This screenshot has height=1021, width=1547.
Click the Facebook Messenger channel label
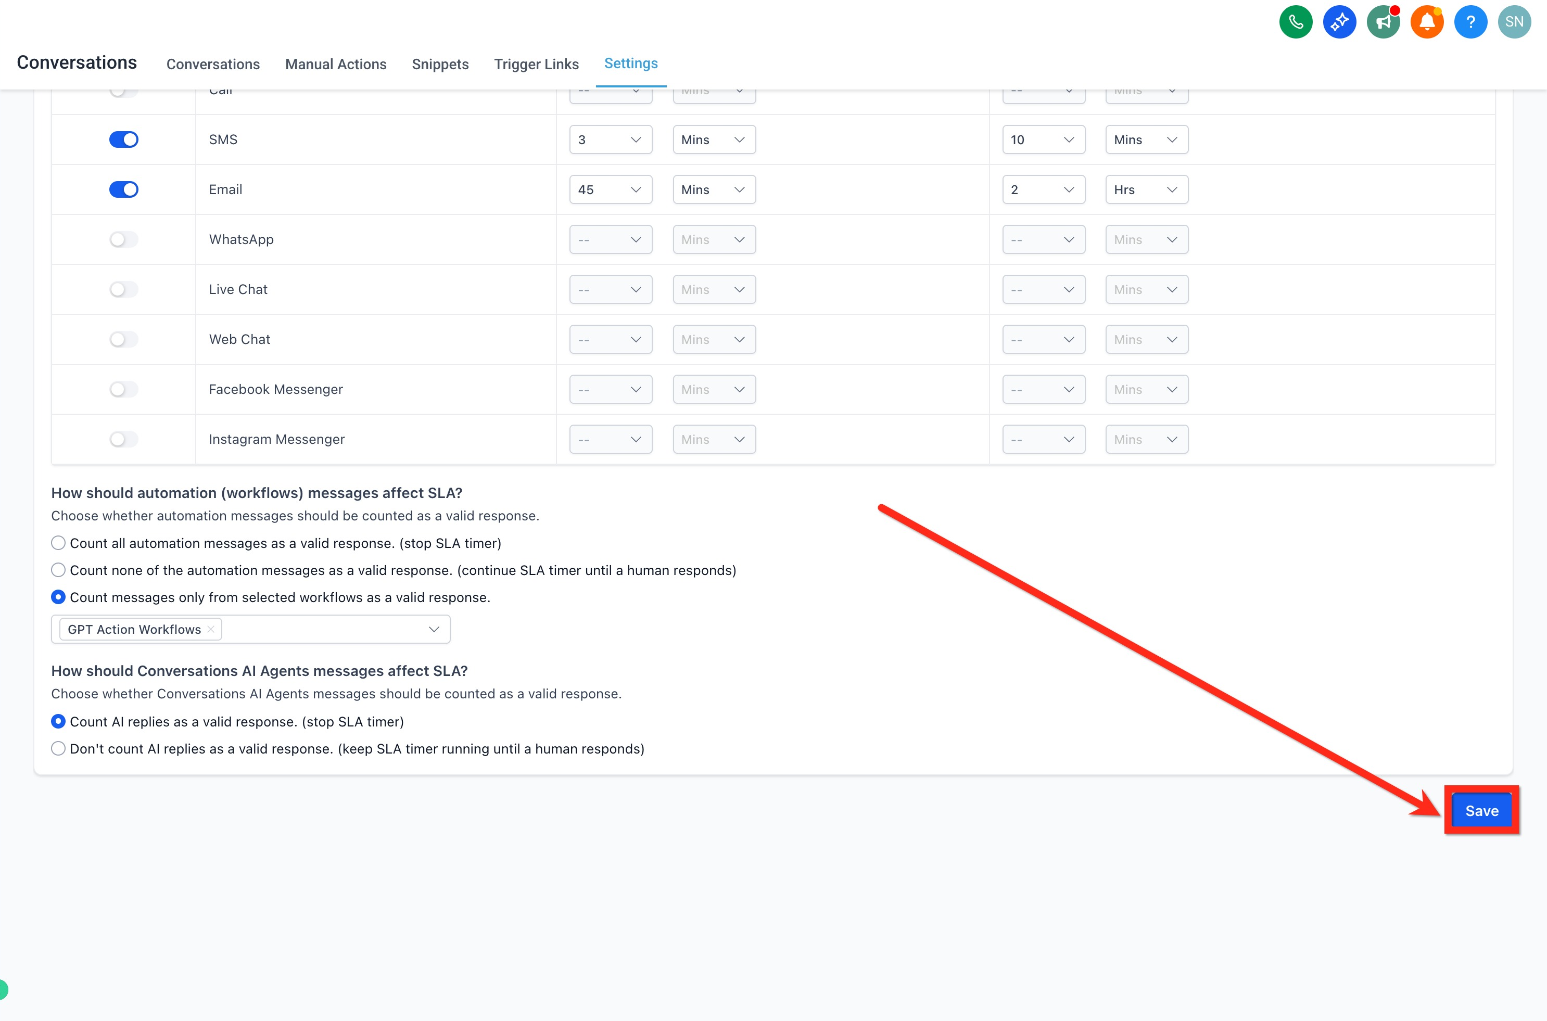click(x=275, y=389)
